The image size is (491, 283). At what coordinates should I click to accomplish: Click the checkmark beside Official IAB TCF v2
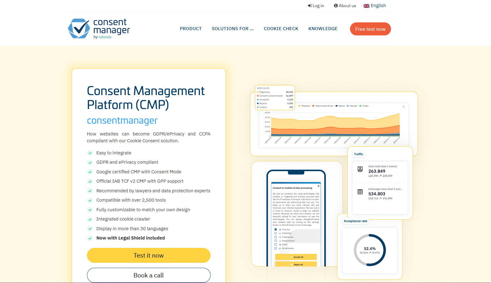(90, 181)
